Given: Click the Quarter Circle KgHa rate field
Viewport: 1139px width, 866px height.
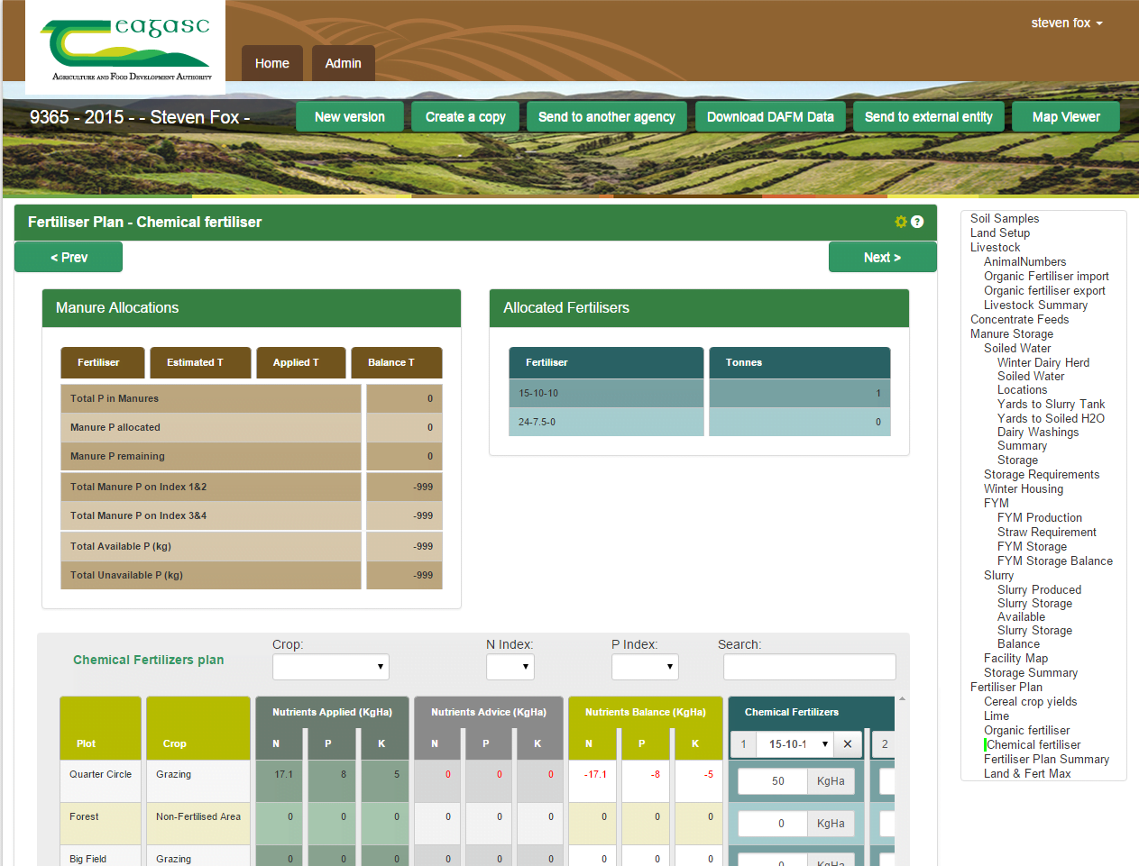Looking at the screenshot, I should pos(773,781).
